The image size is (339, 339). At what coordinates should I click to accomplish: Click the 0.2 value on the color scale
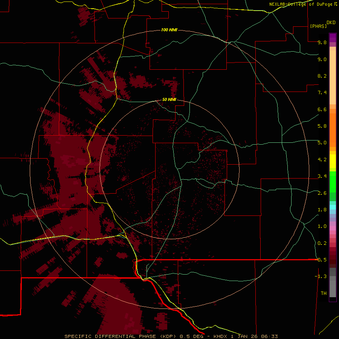[322, 243]
